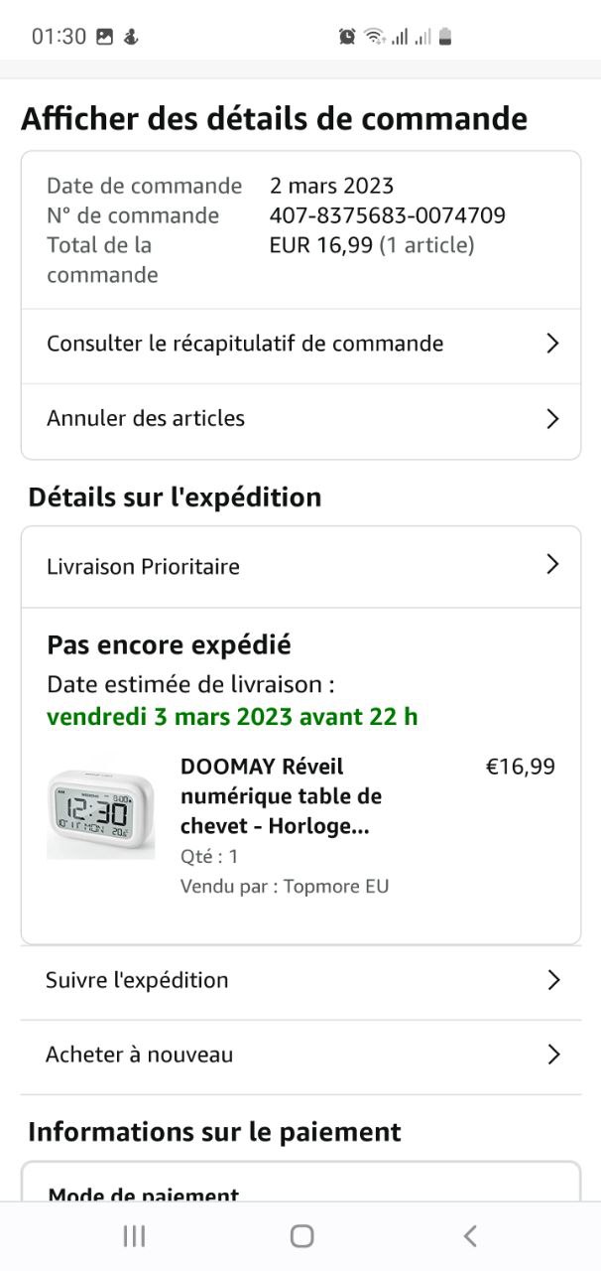Tap chevron next to Annuler des articles
Viewport: 601px width, 1271px height.
coord(552,419)
